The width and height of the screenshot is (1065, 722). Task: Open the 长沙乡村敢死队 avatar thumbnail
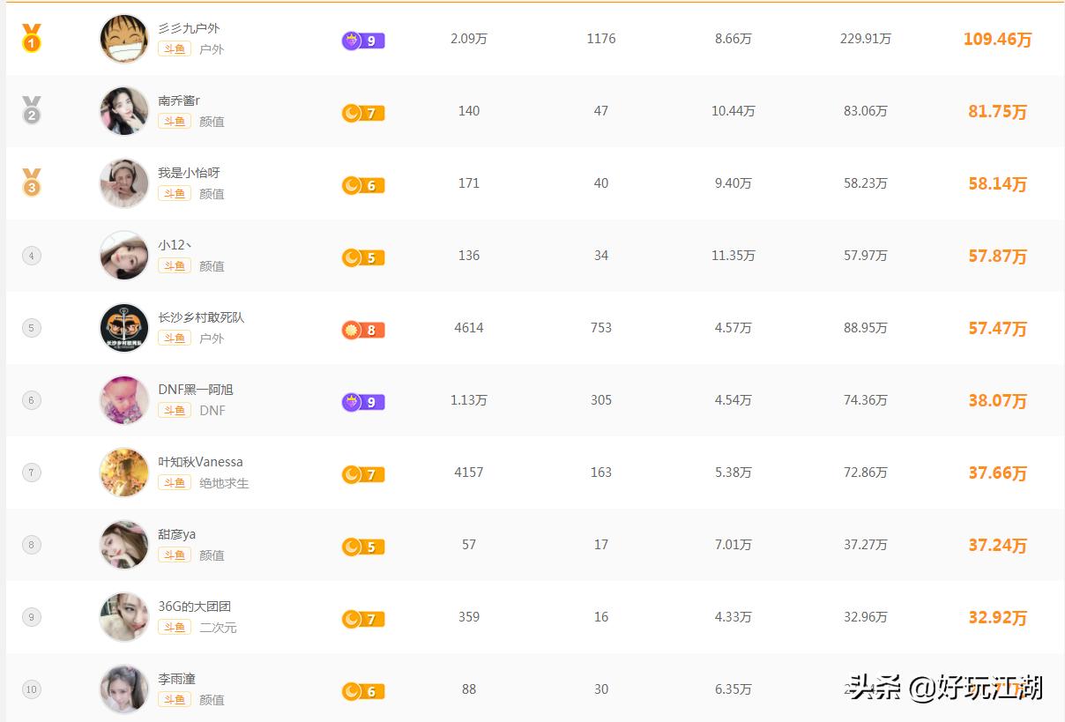coord(124,328)
